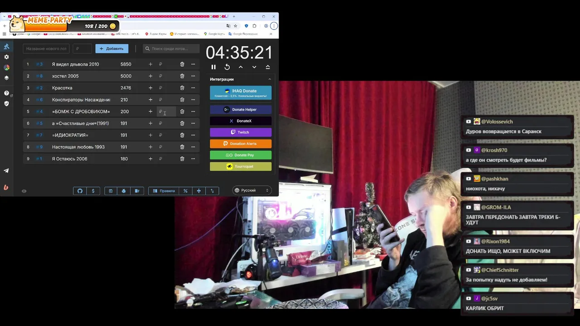The image size is (580, 326).
Task: Click the clear all lots icon
Action: [x=137, y=191]
